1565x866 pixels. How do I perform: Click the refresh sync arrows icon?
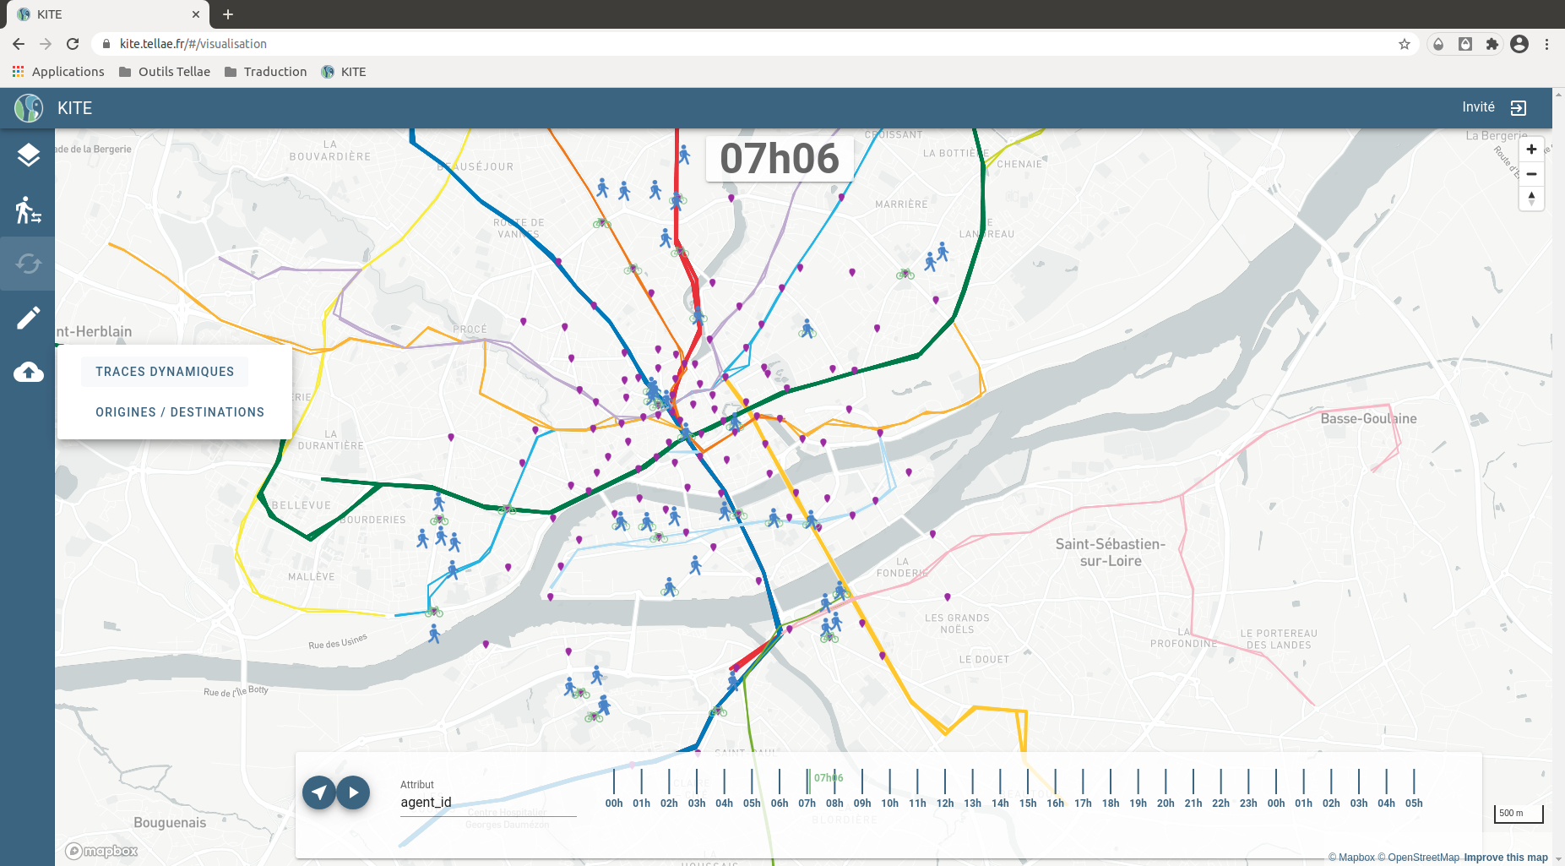coord(28,264)
